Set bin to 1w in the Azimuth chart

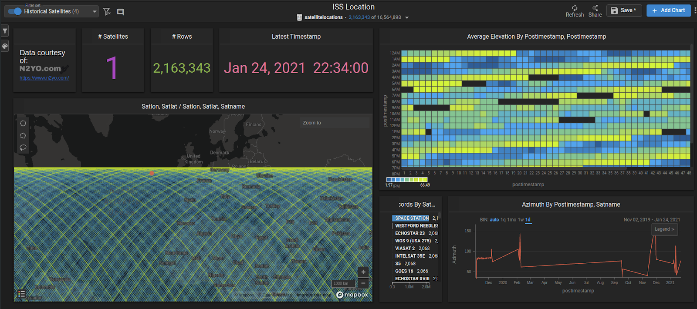521,220
